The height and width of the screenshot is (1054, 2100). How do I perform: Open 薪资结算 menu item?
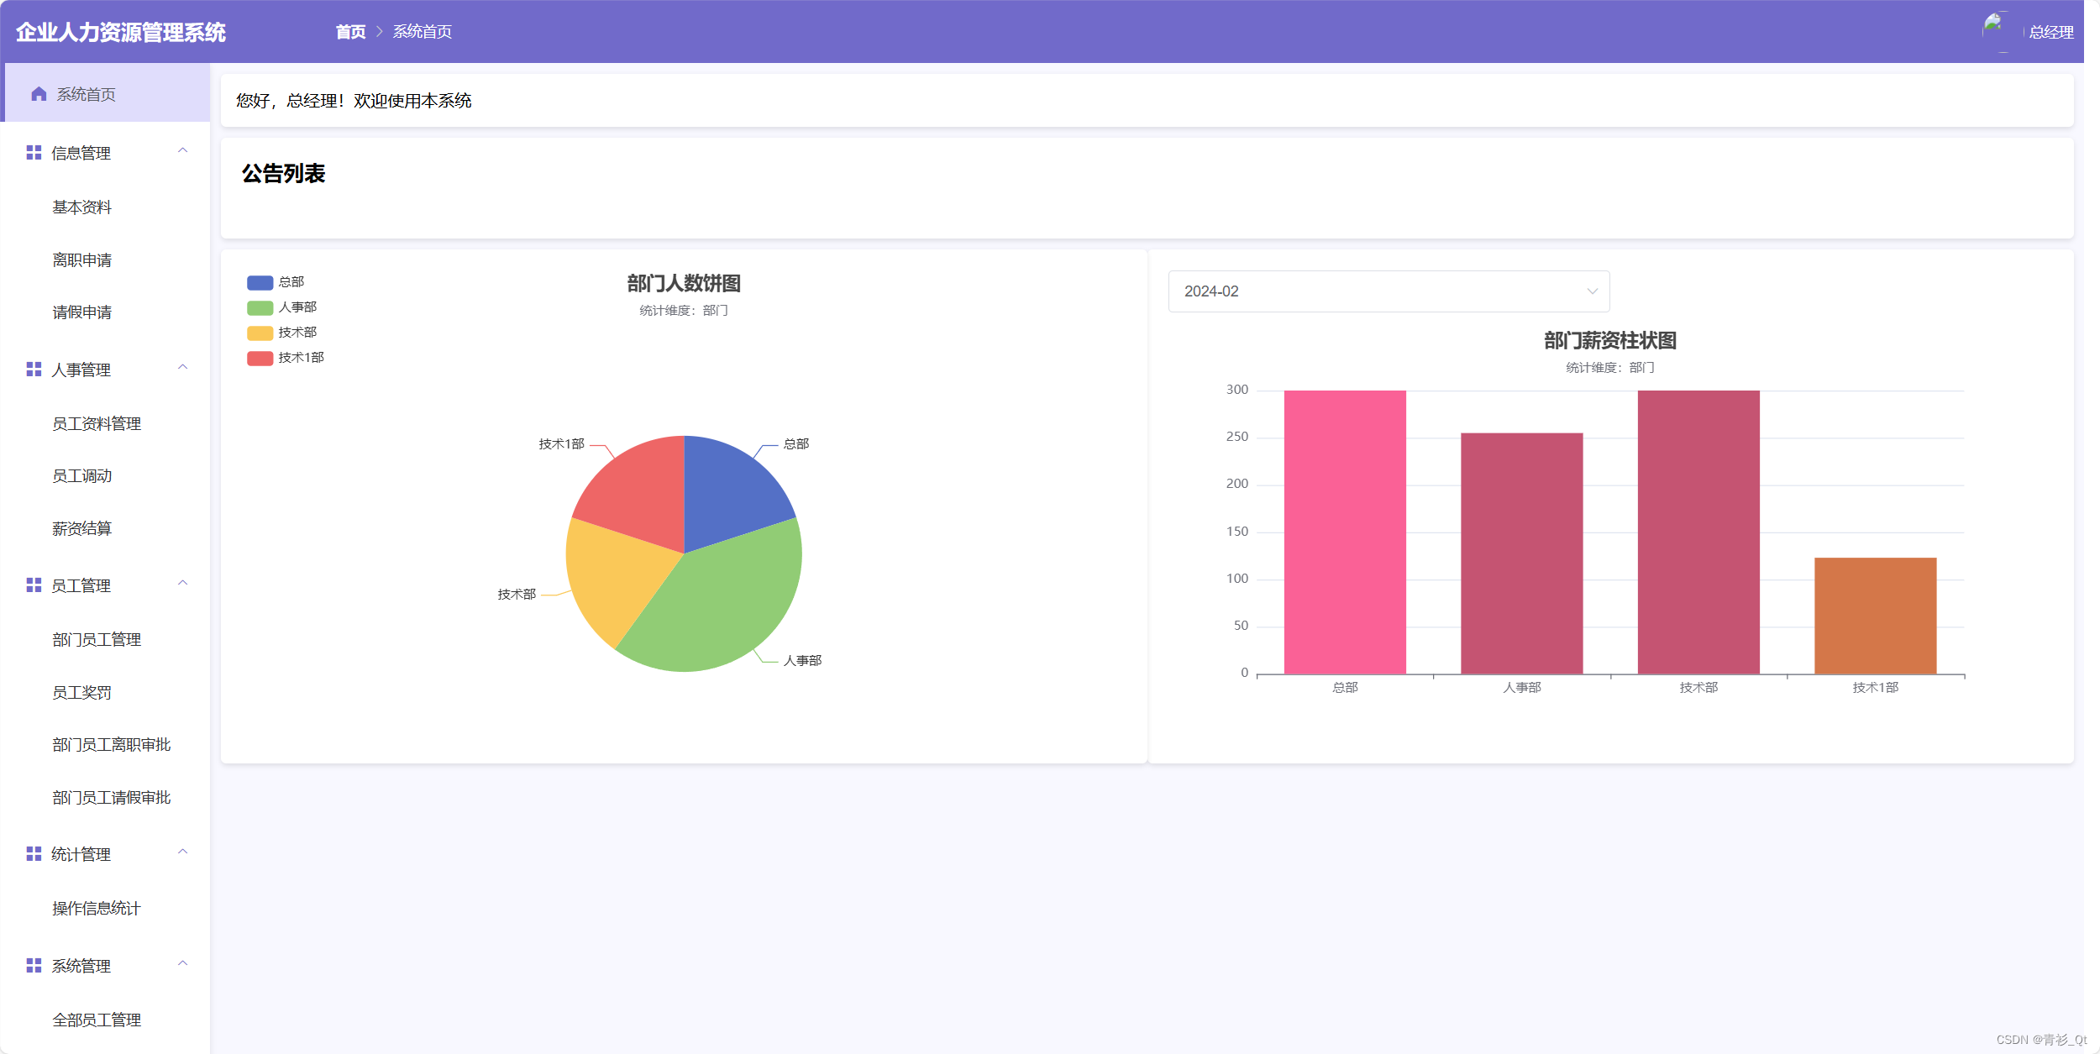81,529
